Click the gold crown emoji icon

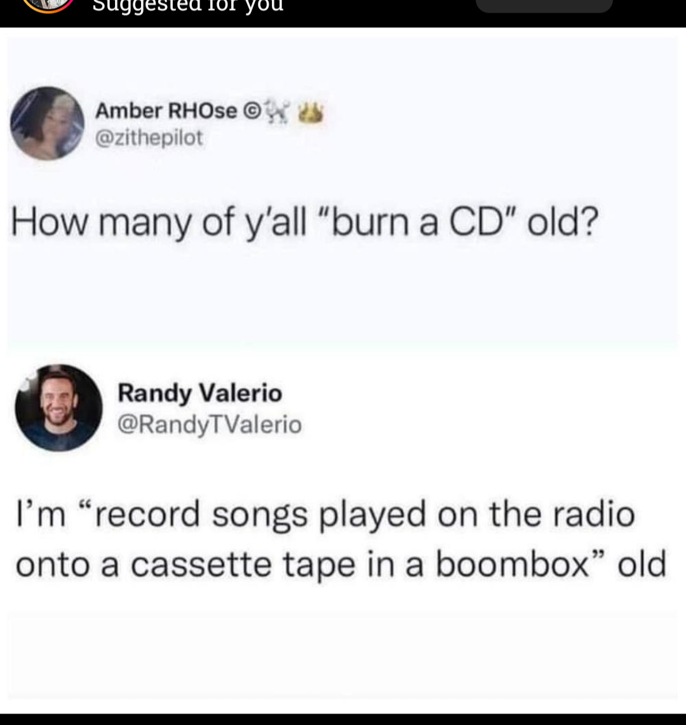coord(310,113)
